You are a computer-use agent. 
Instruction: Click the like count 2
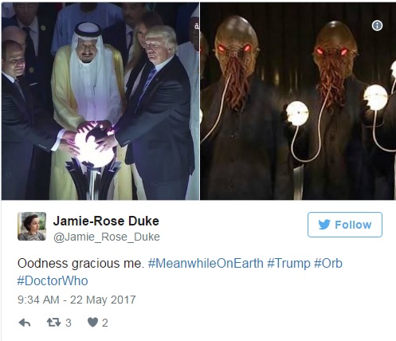click(105, 323)
